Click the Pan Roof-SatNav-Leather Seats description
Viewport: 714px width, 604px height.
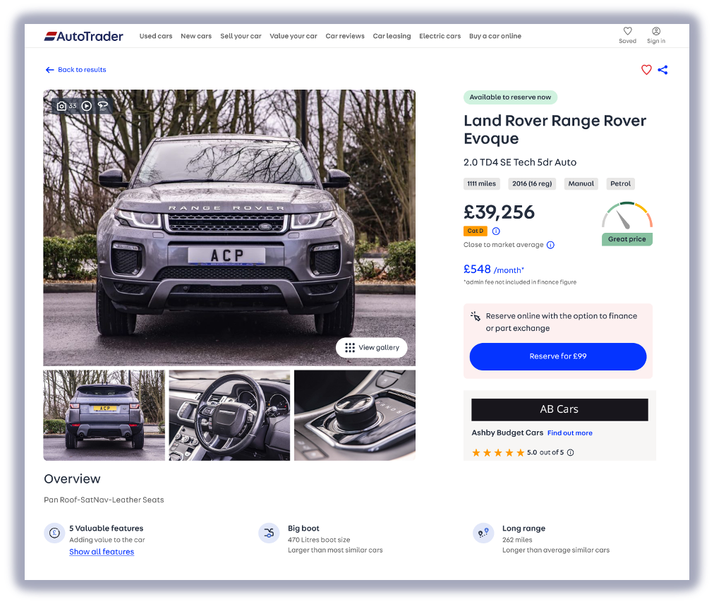(104, 500)
